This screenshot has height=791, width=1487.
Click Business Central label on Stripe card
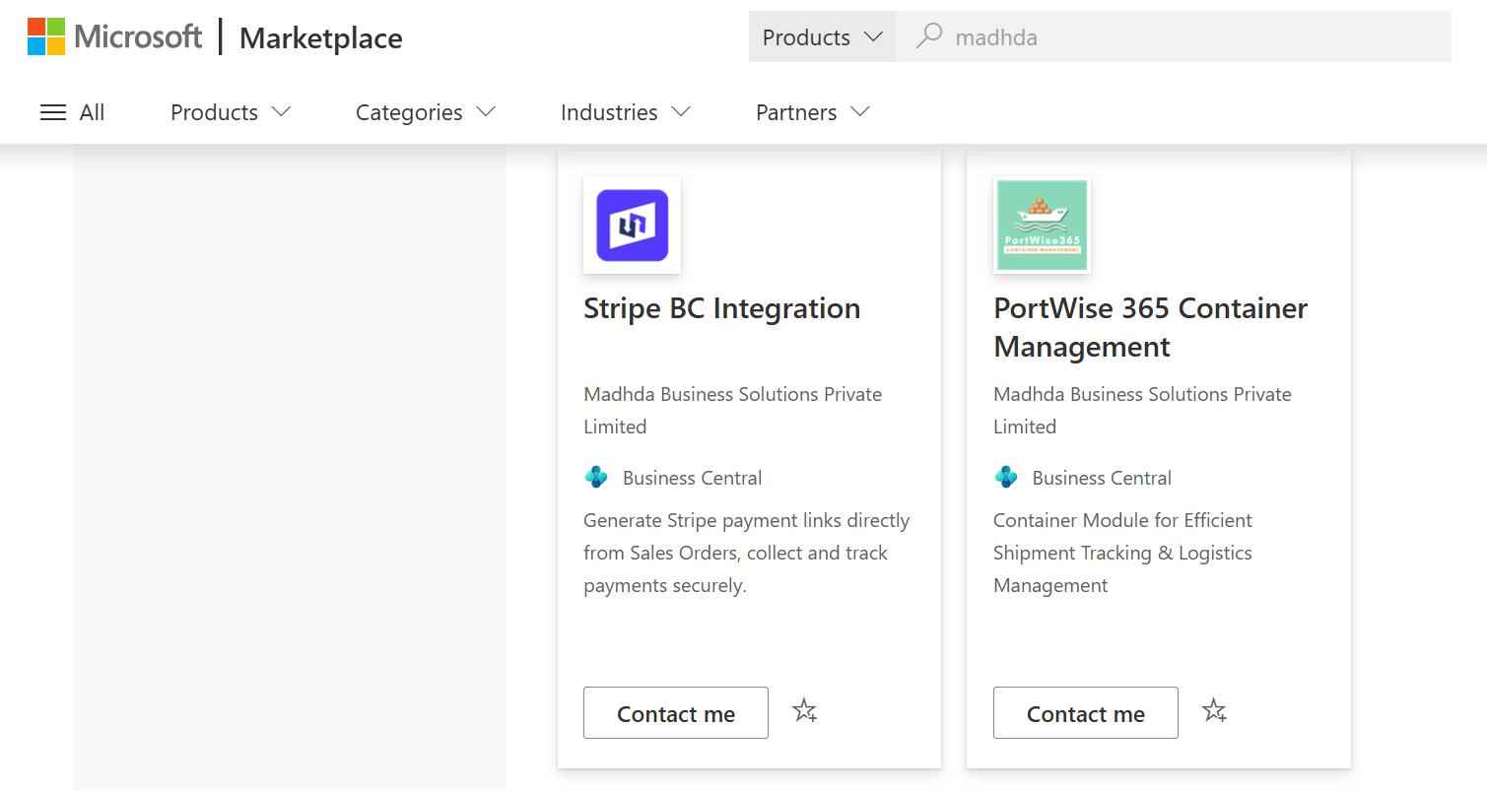click(x=692, y=478)
